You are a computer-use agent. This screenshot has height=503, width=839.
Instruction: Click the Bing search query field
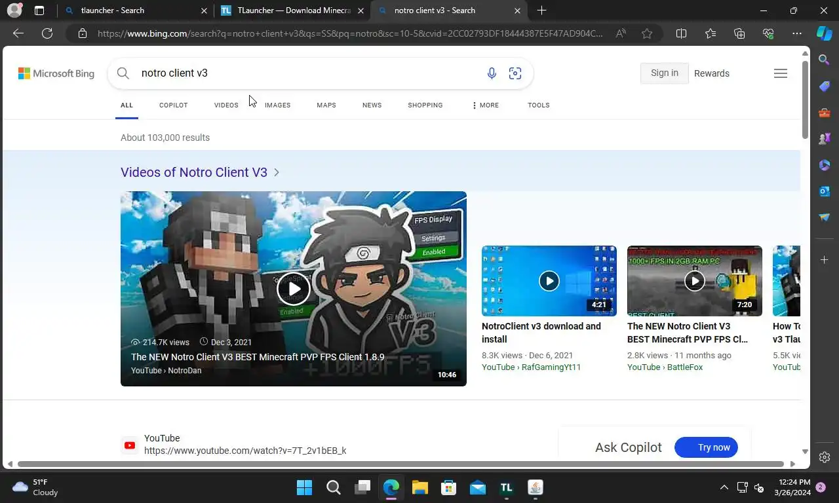tap(308, 73)
